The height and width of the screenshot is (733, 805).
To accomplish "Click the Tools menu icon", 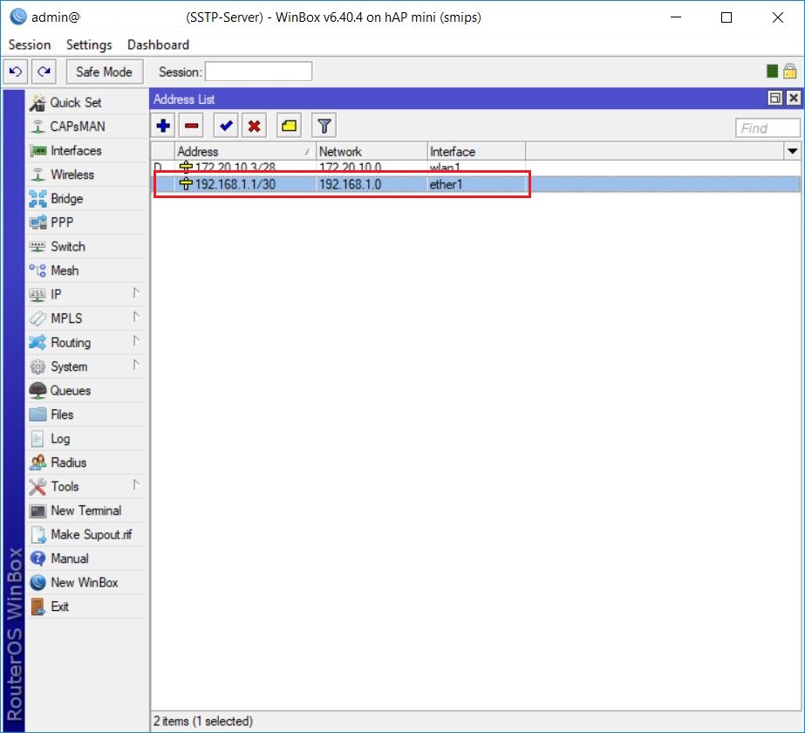I will (x=38, y=487).
